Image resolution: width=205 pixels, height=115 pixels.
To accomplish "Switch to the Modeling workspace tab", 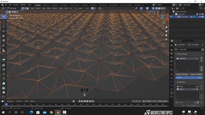I will 45,5.
